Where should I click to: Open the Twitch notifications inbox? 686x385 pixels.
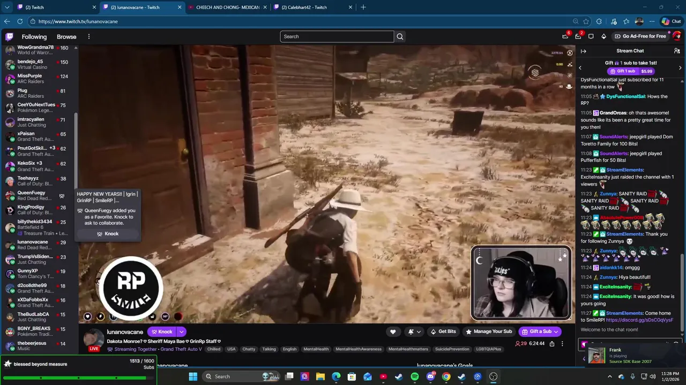pos(578,36)
